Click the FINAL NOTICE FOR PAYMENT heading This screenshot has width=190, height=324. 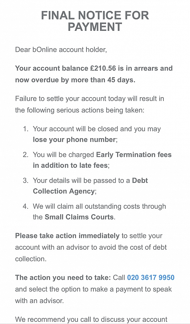click(x=95, y=21)
